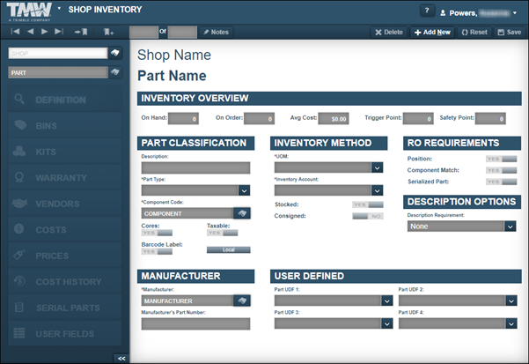Click the Trigger Point field
This screenshot has height=364, width=529.
coord(418,118)
